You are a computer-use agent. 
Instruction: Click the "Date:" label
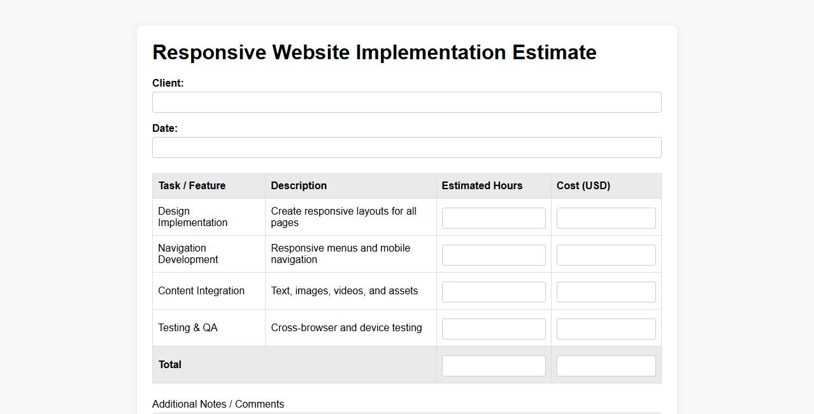click(x=165, y=129)
